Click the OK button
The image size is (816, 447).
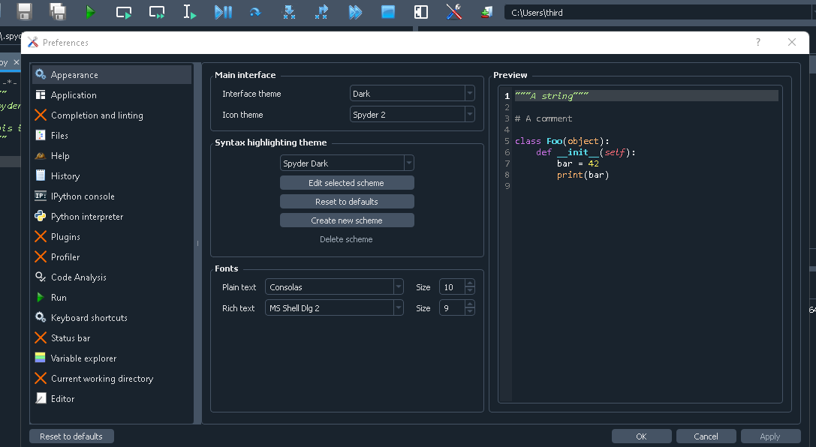(641, 436)
